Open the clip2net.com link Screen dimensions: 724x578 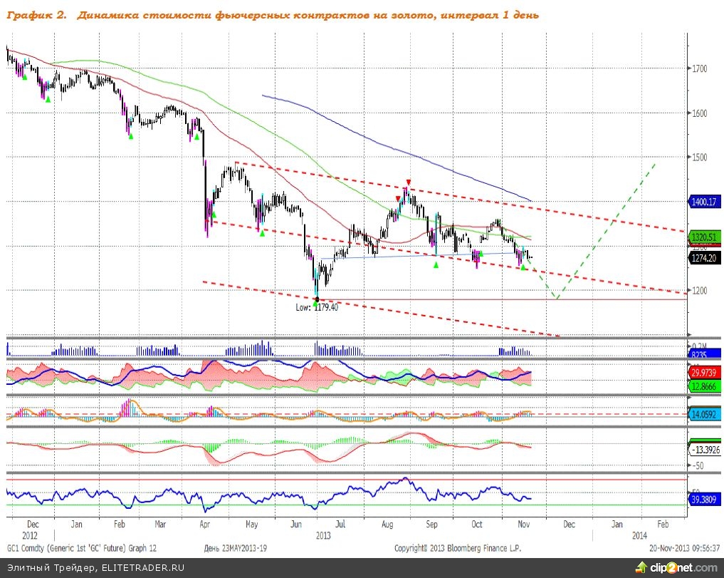681,568
